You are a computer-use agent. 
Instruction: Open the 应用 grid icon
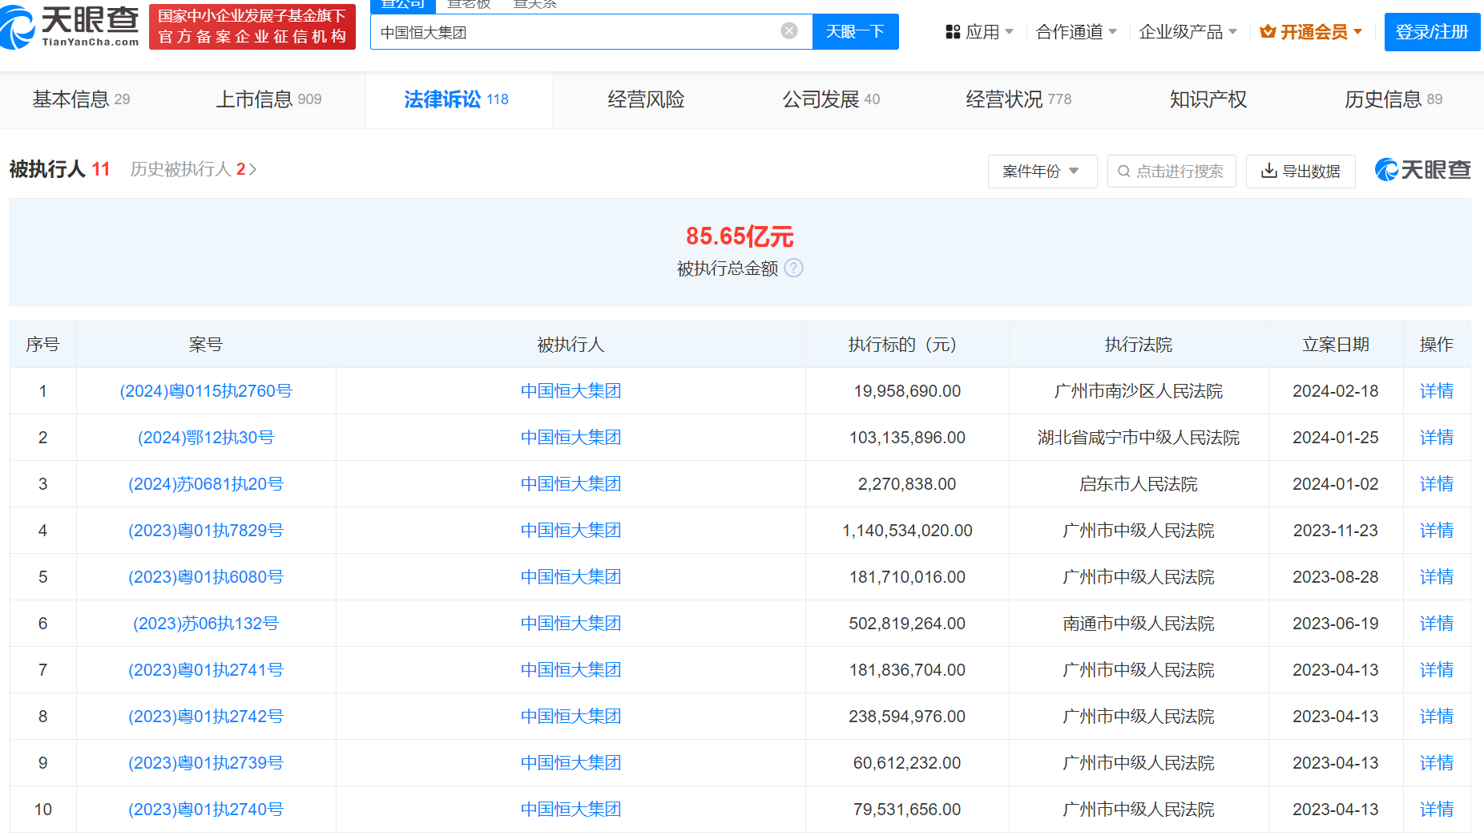tap(953, 32)
